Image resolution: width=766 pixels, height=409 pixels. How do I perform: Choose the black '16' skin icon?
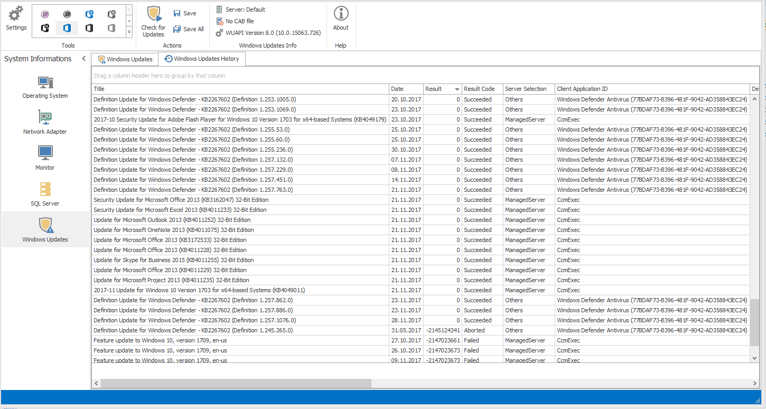coord(45,28)
